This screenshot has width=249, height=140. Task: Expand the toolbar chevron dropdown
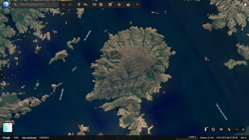(x=137, y=5)
